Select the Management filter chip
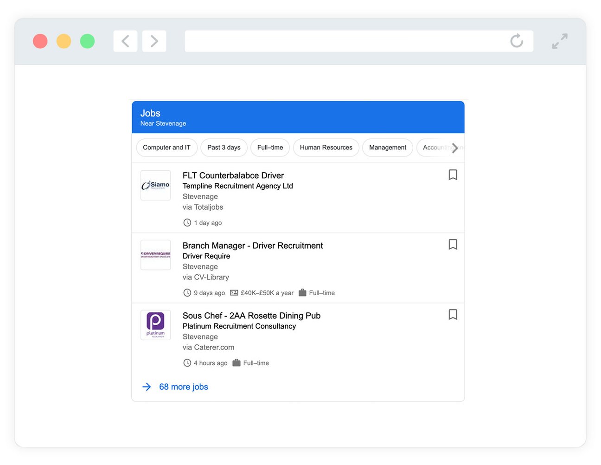 coord(388,148)
